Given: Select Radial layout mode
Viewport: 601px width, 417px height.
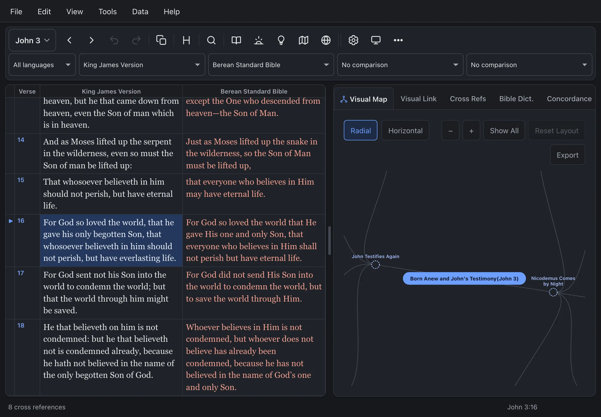Looking at the screenshot, I should pyautogui.click(x=360, y=130).
